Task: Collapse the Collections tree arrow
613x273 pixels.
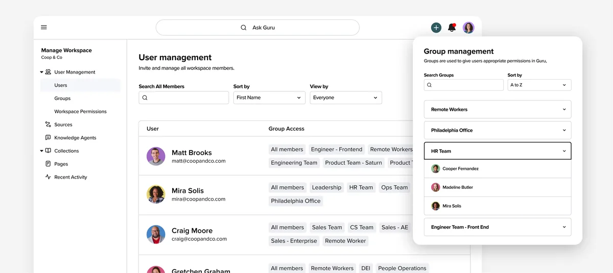Action: 41,151
